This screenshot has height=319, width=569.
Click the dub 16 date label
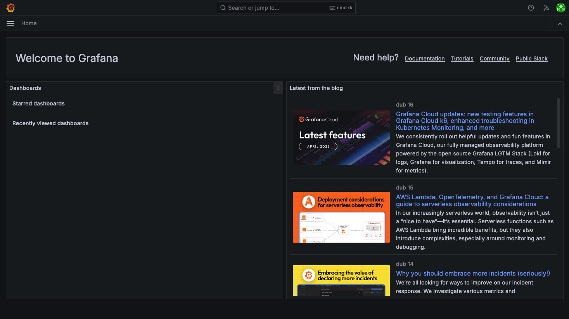405,105
